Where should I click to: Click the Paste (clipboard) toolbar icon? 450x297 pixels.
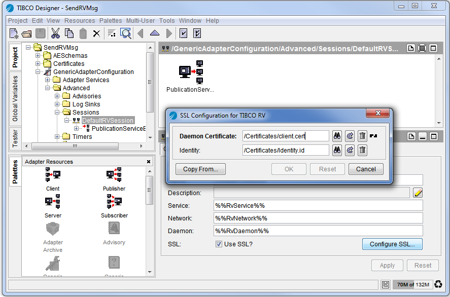point(83,33)
